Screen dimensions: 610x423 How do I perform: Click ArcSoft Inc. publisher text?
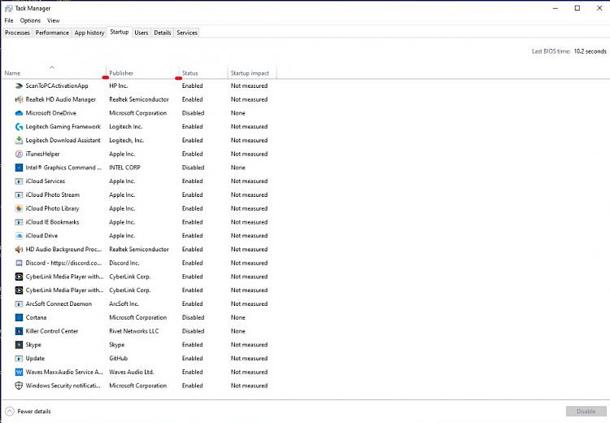(124, 303)
